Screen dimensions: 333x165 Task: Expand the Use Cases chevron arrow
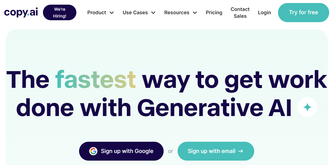[153, 13]
